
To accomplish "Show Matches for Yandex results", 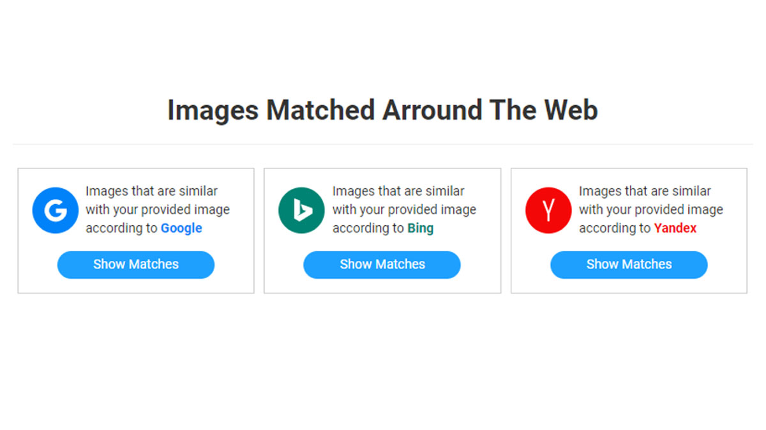I will [629, 264].
